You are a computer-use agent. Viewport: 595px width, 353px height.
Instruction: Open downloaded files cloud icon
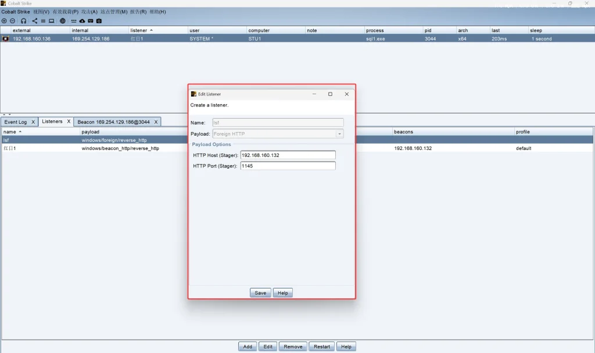tap(82, 21)
